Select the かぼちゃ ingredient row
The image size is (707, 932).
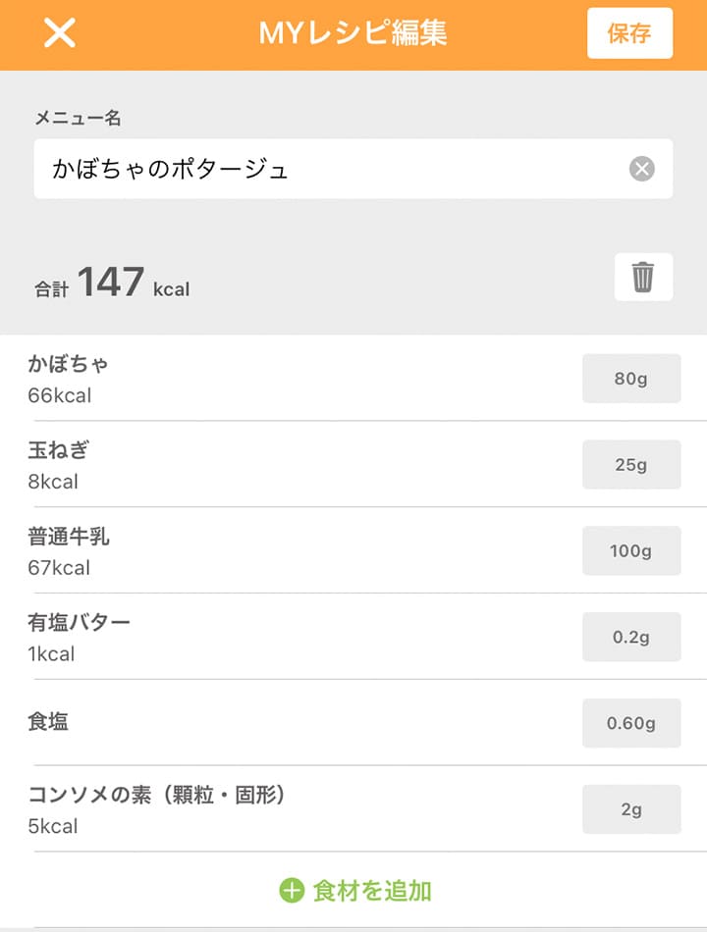(353, 378)
